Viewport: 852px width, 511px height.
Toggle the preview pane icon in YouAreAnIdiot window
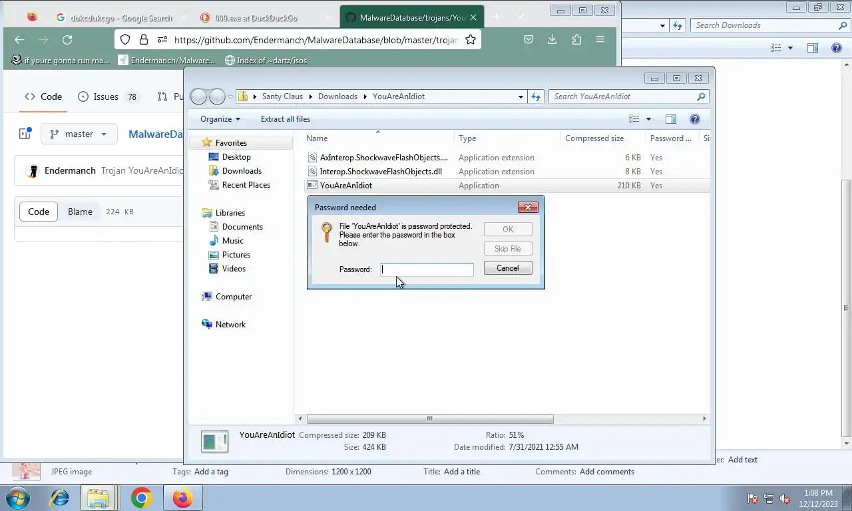coord(671,119)
